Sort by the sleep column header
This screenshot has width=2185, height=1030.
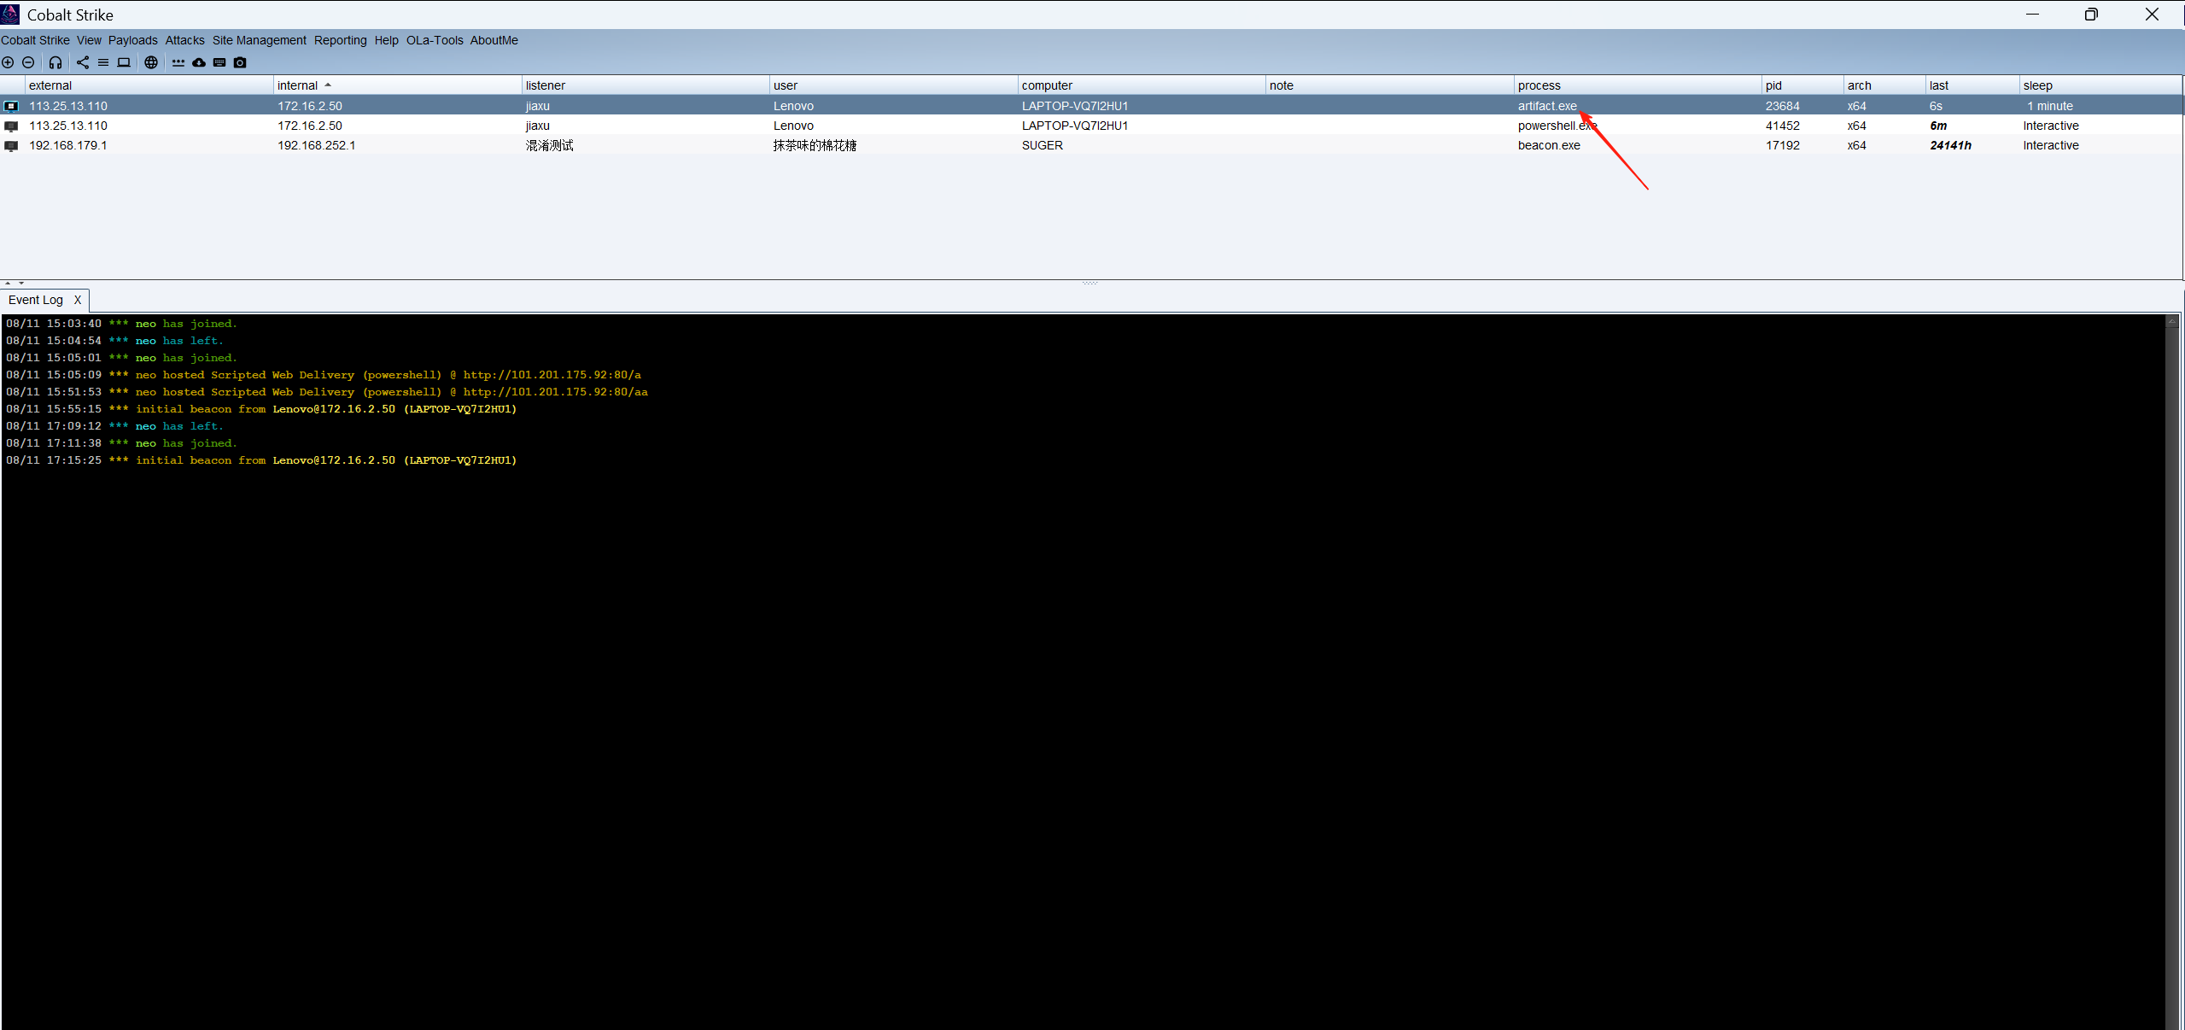point(2100,85)
